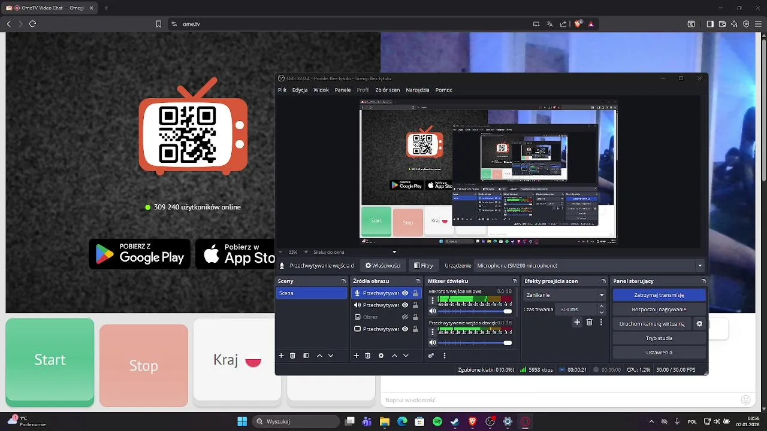The image size is (767, 431).
Task: Click Uruchom kamerę wirtualną button
Action: pyautogui.click(x=652, y=324)
